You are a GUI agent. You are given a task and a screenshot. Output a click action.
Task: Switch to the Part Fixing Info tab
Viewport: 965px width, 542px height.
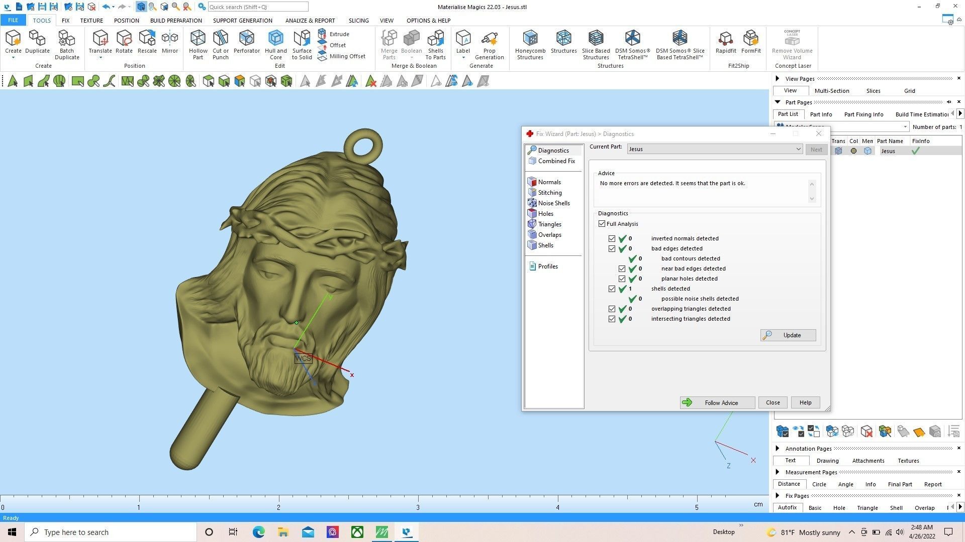point(863,114)
